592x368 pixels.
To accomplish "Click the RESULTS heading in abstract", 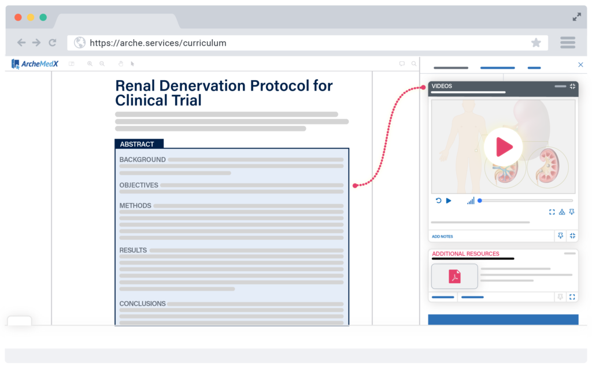I will pyautogui.click(x=133, y=250).
